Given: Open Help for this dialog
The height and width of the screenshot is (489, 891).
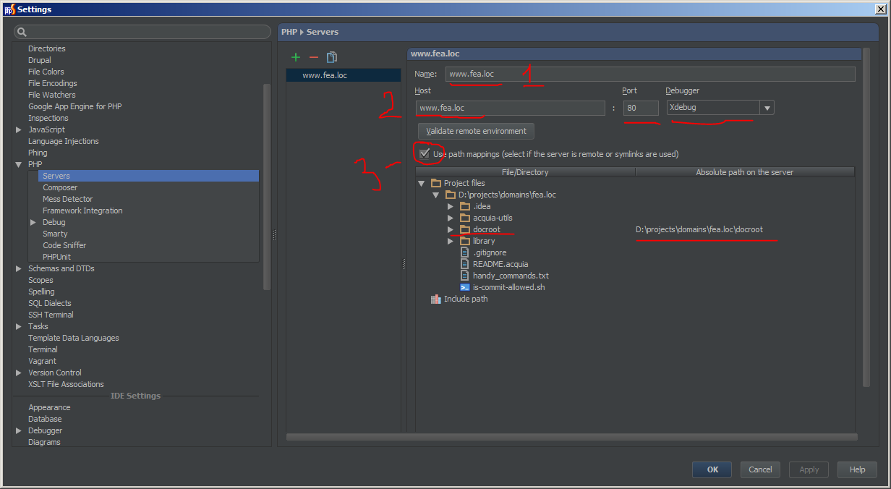Looking at the screenshot, I should (857, 469).
